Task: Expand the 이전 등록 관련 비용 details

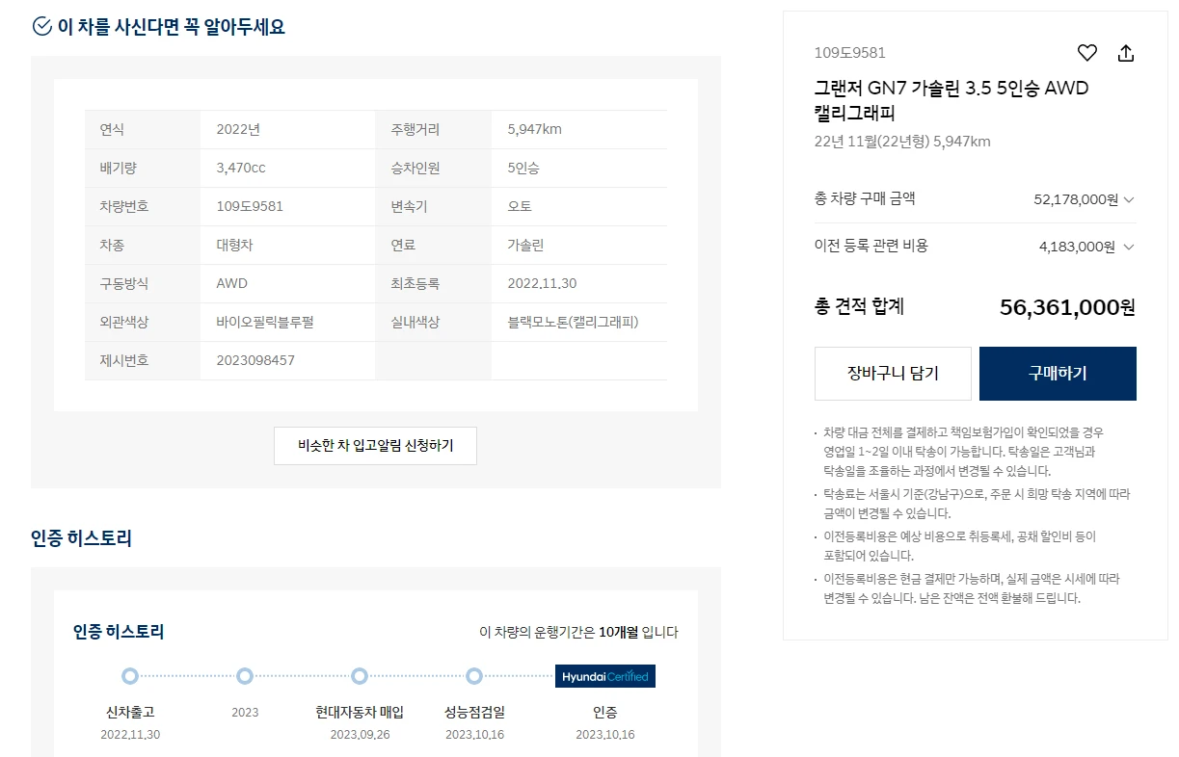Action: tap(1128, 246)
